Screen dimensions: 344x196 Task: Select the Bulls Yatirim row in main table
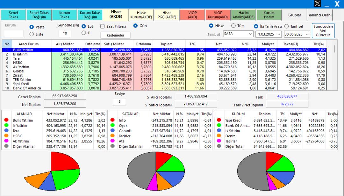pyautogui.click(x=164, y=50)
